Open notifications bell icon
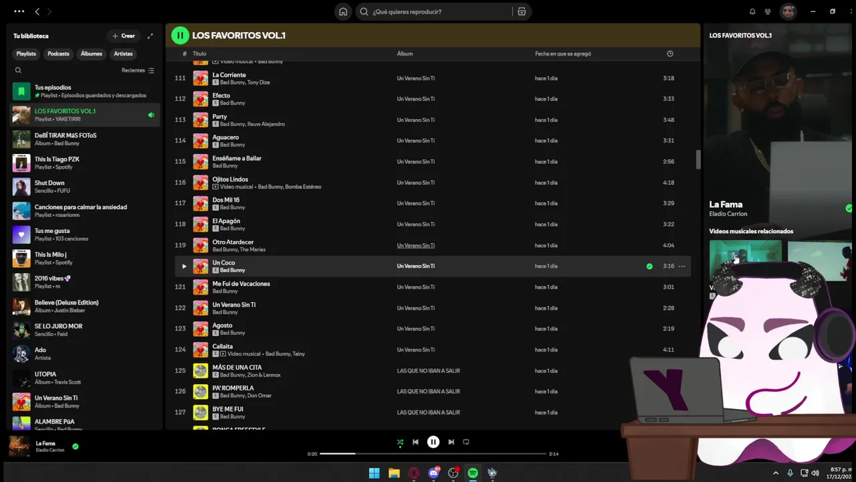Screen dimensions: 856x482 coord(752,11)
